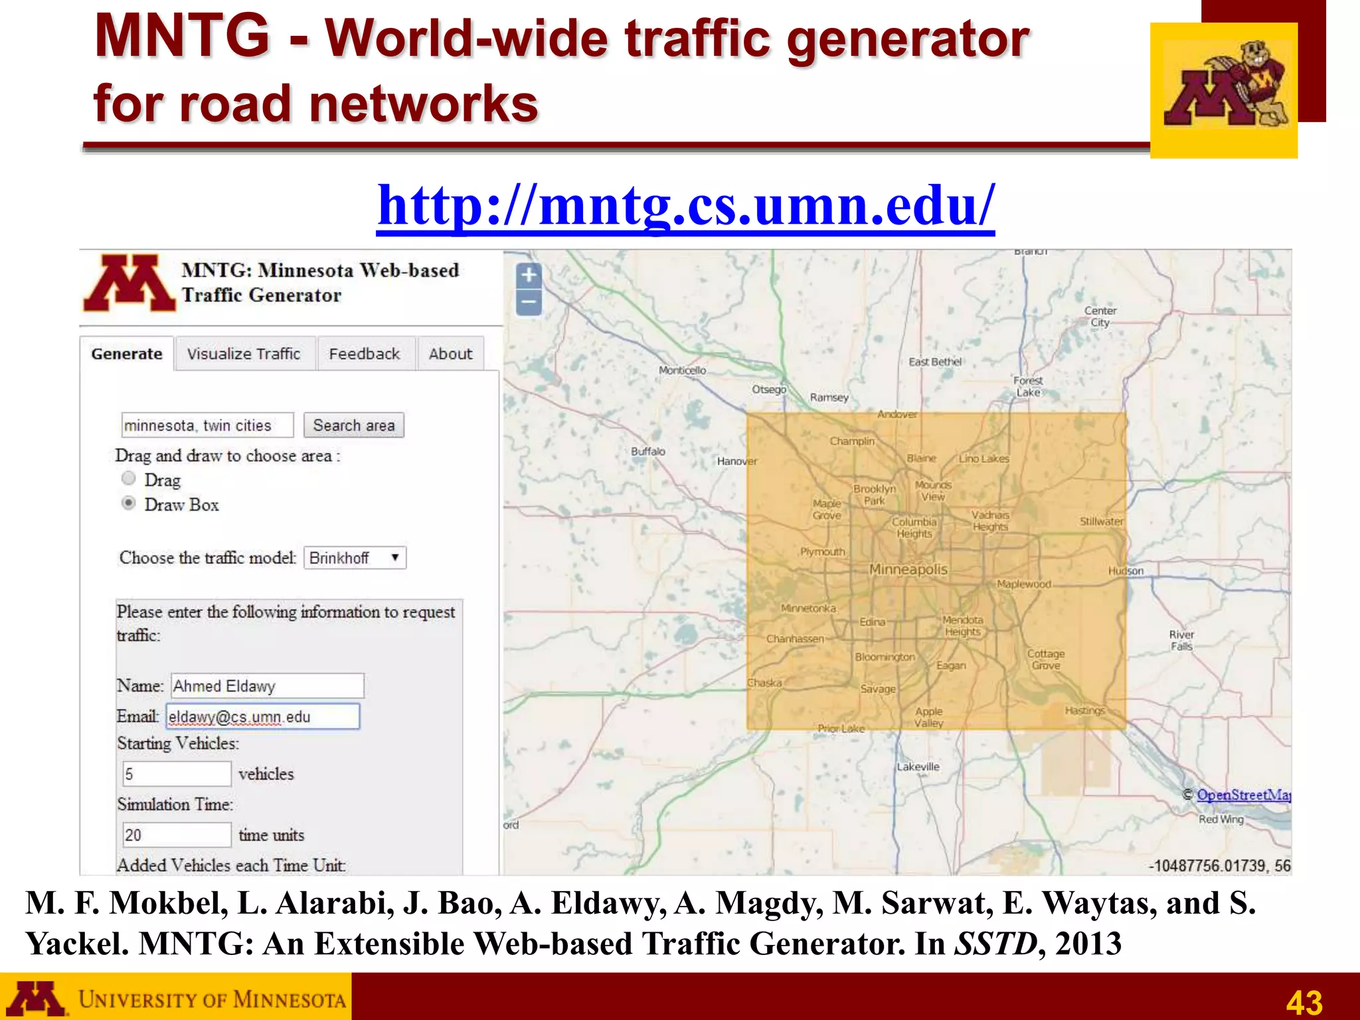The image size is (1360, 1020).
Task: Click the Ramsey label on the map
Action: point(829,397)
